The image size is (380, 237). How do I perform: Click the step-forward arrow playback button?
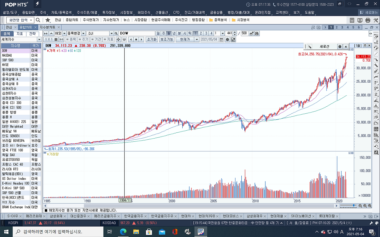[x=141, y=39]
